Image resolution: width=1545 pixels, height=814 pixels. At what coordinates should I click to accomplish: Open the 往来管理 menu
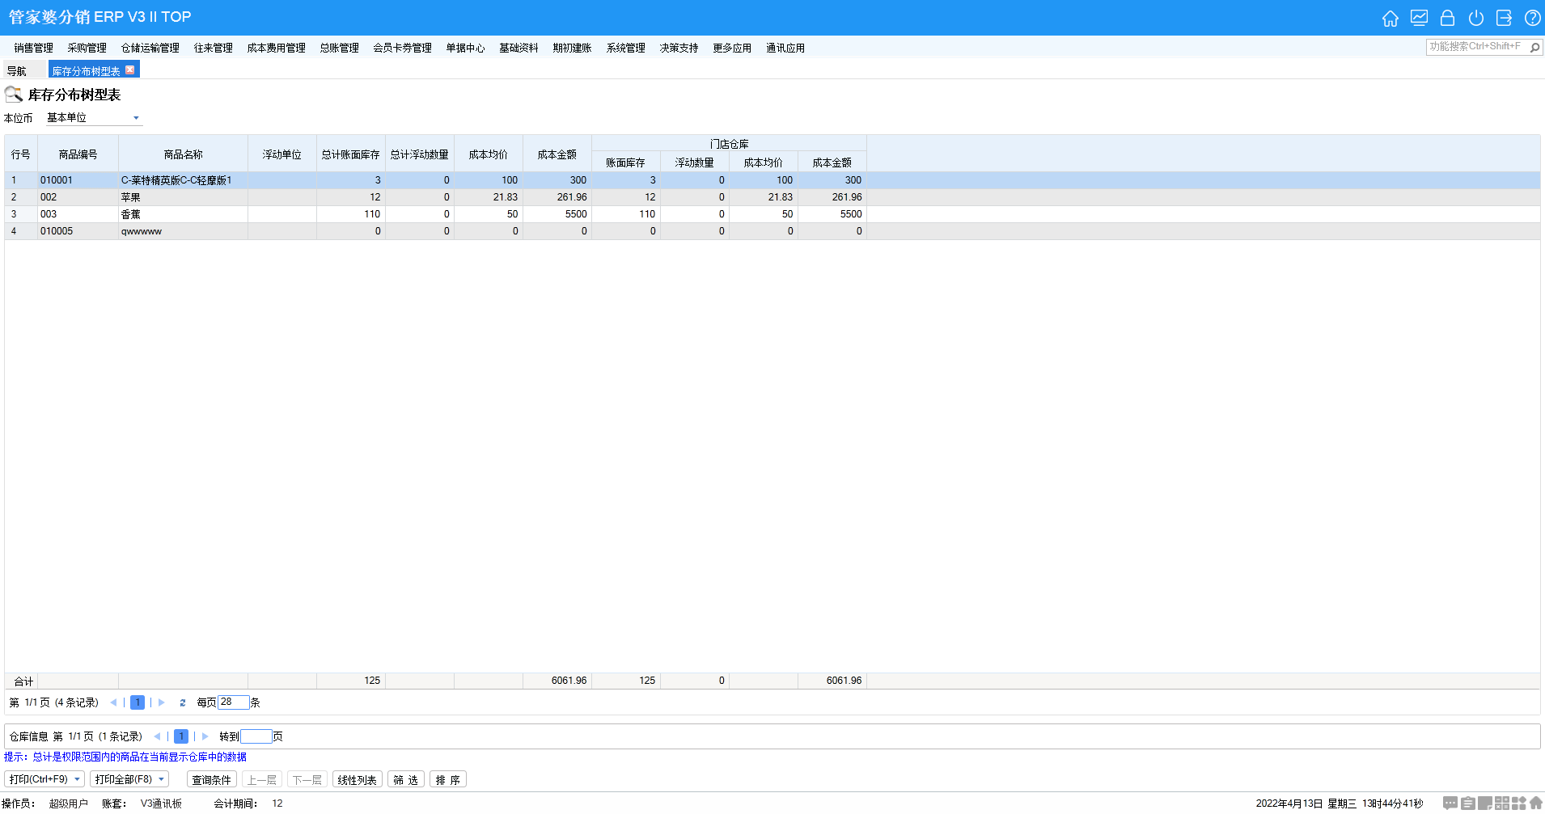coord(213,48)
